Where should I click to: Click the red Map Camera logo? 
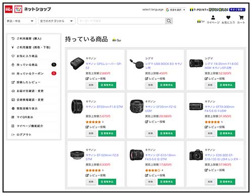(9, 9)
